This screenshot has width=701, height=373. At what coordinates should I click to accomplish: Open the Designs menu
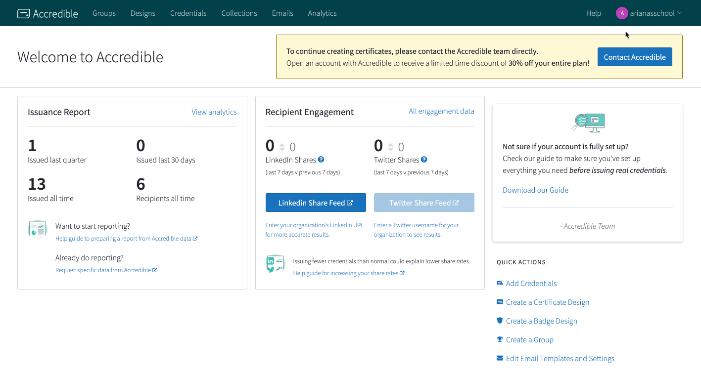click(x=143, y=13)
